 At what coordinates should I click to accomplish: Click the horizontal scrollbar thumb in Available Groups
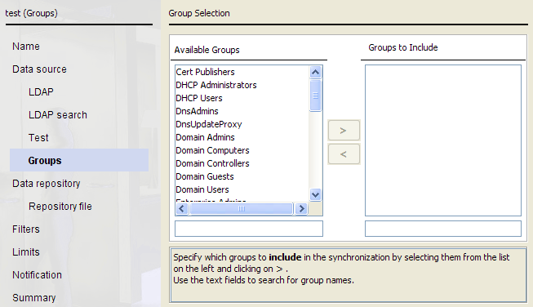242,208
